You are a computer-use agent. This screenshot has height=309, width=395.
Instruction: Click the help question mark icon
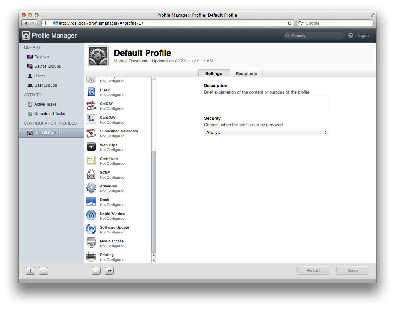351,36
